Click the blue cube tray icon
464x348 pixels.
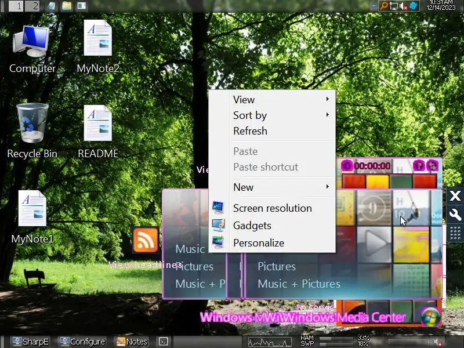pyautogui.click(x=414, y=6)
